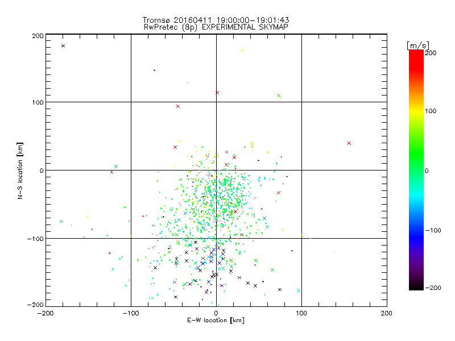The height and width of the screenshot is (341, 455).
Task: Click the colorbar label -100
Action: click(x=433, y=231)
